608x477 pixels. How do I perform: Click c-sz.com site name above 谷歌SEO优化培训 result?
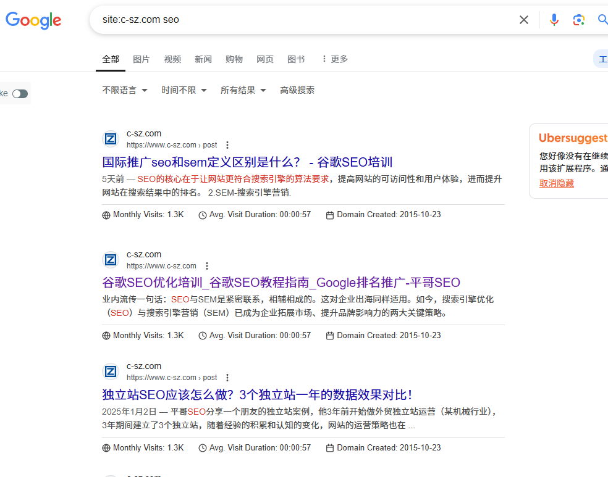(x=144, y=254)
